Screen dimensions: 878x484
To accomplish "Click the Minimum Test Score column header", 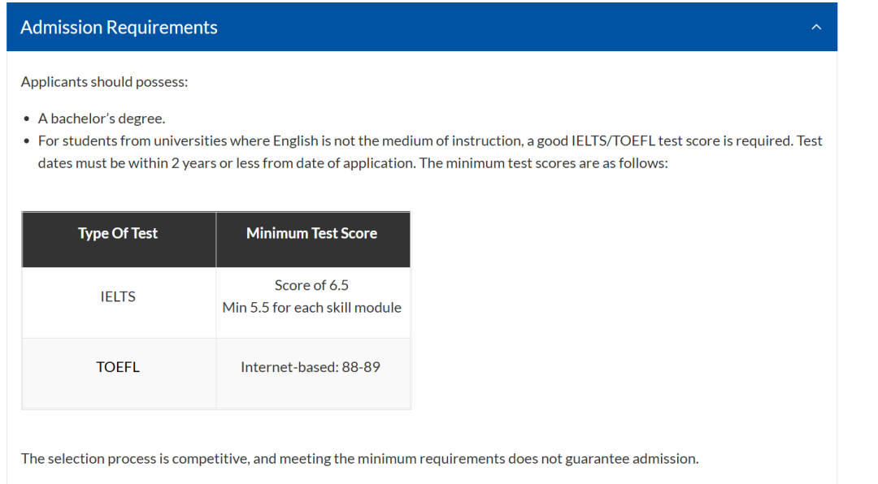I will [311, 234].
